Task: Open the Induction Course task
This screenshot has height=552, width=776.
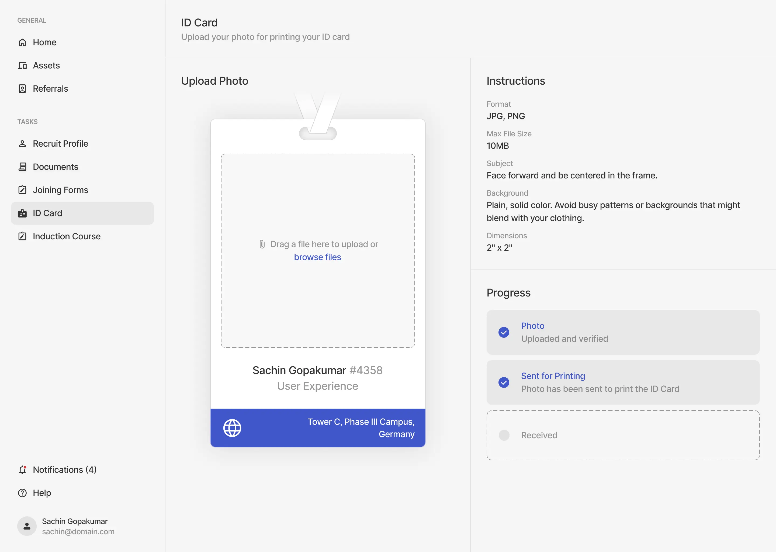Action: click(x=82, y=236)
